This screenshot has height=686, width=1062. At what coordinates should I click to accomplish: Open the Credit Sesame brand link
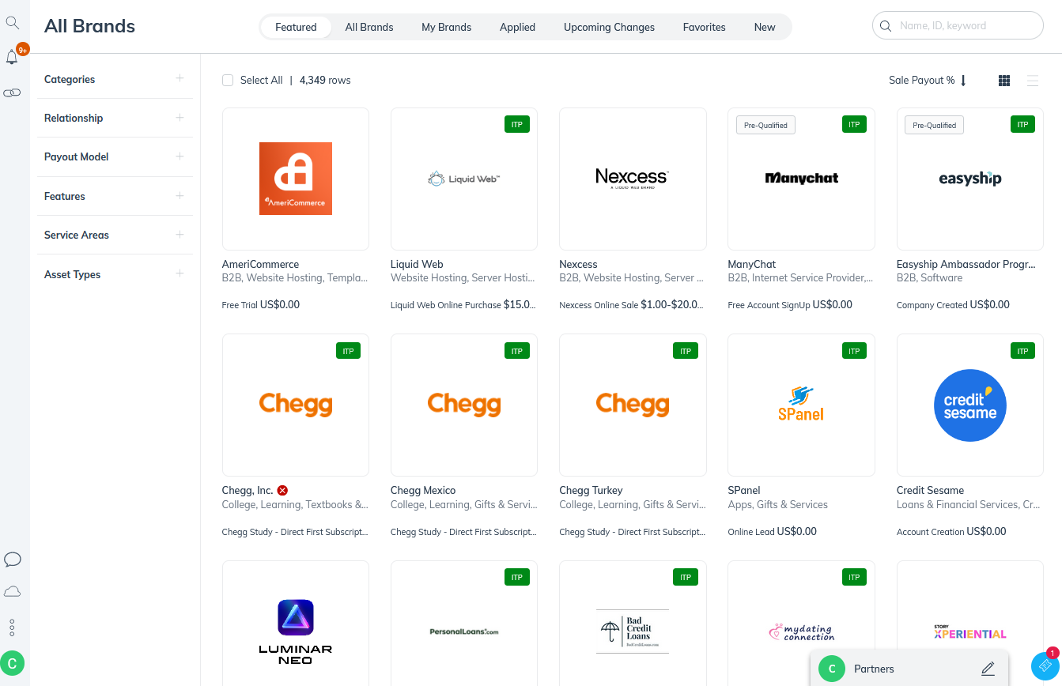930,490
